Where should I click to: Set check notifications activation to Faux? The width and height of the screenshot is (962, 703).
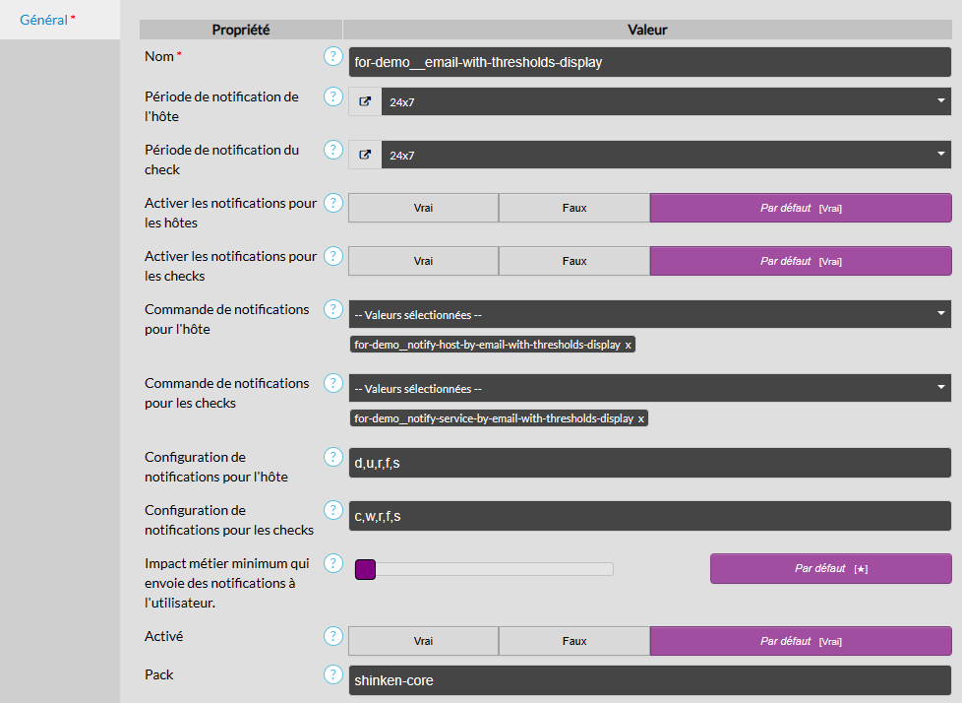tap(573, 261)
